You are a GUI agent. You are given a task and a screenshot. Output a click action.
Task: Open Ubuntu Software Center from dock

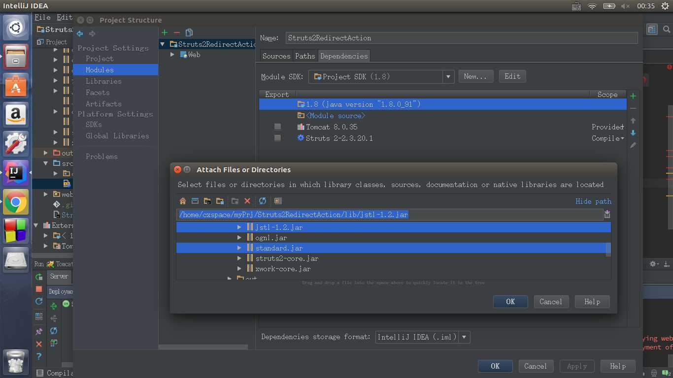(x=16, y=85)
